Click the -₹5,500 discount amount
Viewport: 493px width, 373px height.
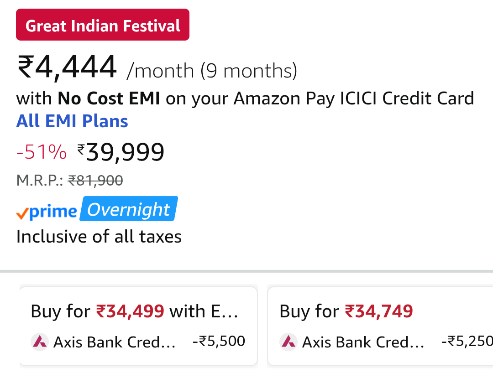click(x=219, y=341)
